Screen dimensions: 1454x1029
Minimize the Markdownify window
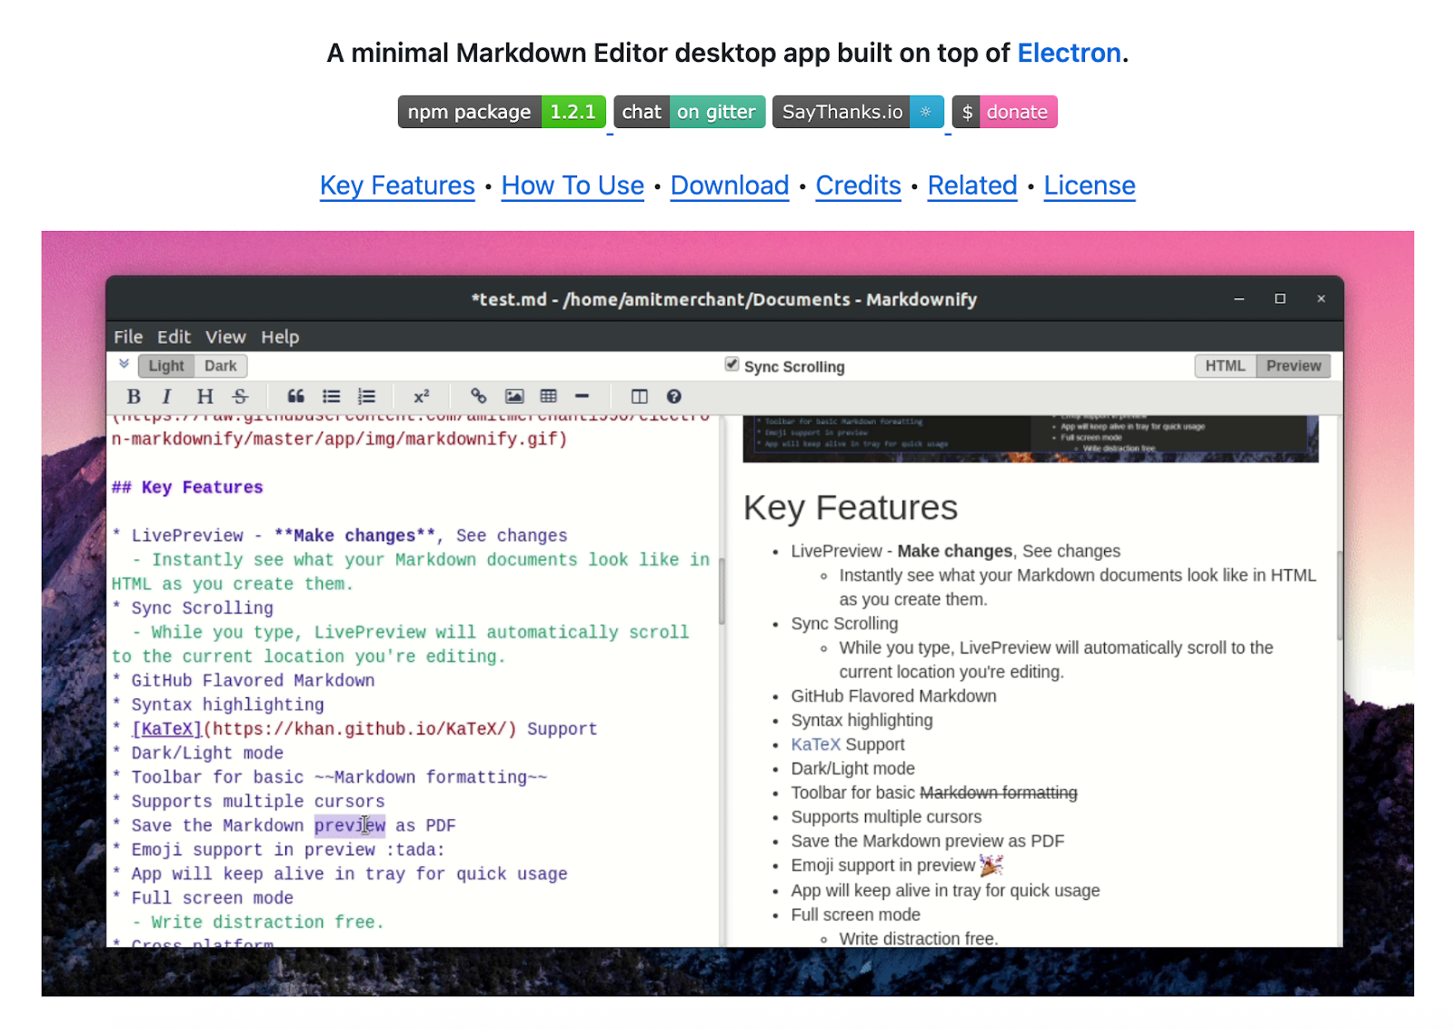[1239, 298]
